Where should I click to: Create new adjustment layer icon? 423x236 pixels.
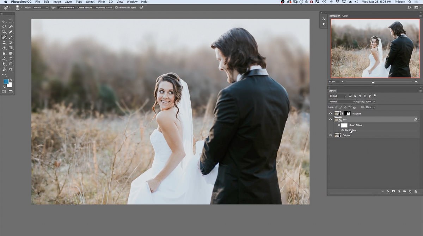click(x=399, y=191)
